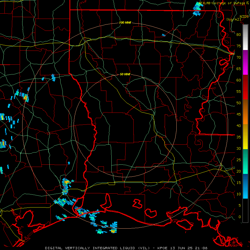Click legend value 0 on the color scale
250x250 pixels.
(240, 217)
